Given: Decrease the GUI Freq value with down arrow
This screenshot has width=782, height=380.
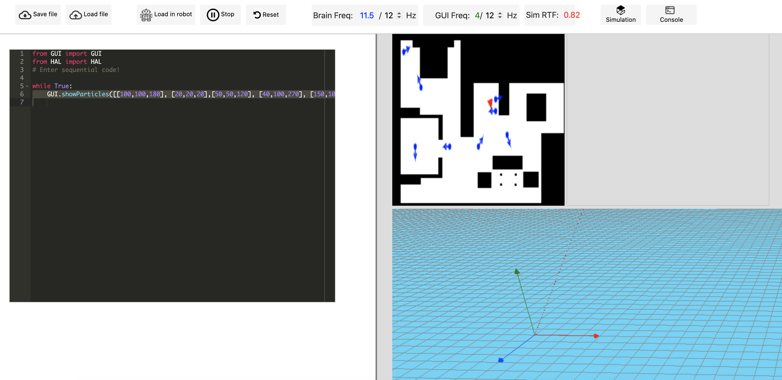Looking at the screenshot, I should coord(500,17).
